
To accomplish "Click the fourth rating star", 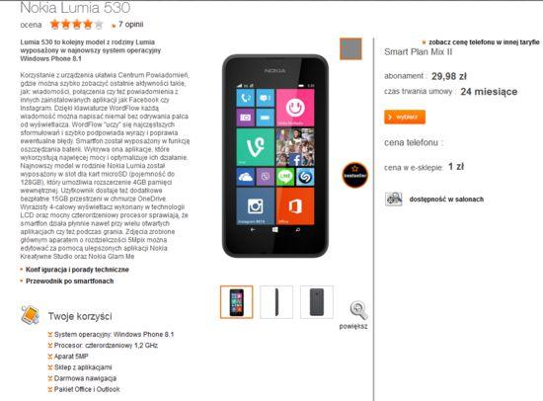I will click(88, 25).
